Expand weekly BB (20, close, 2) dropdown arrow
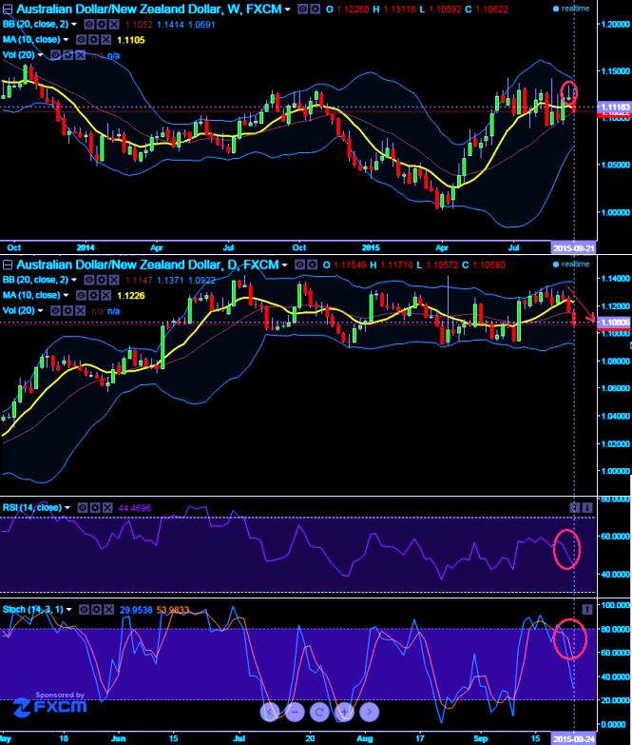 pyautogui.click(x=74, y=24)
